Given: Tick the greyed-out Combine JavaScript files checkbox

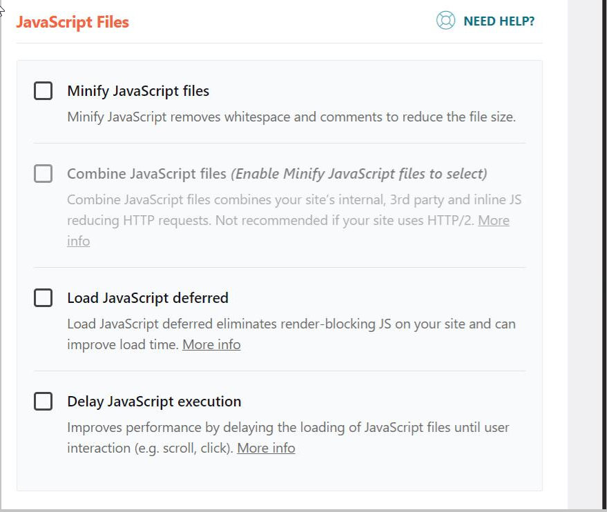Looking at the screenshot, I should [x=44, y=174].
